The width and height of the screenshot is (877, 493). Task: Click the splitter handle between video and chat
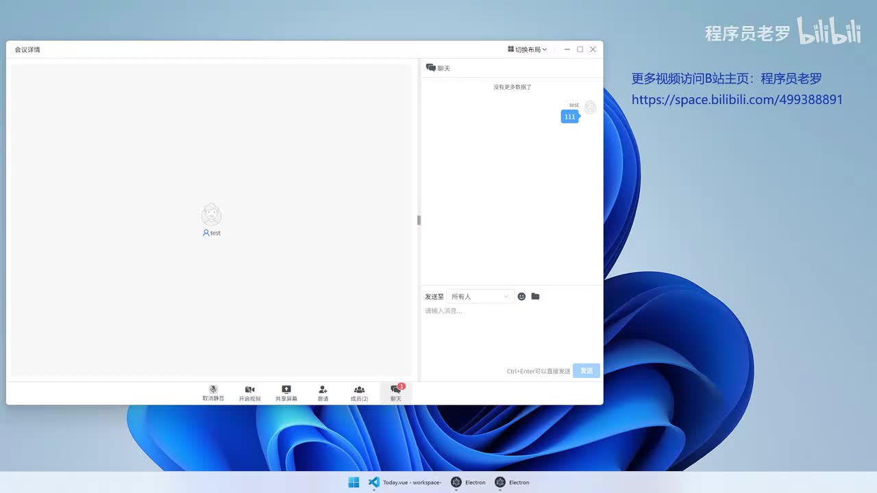[x=419, y=220]
